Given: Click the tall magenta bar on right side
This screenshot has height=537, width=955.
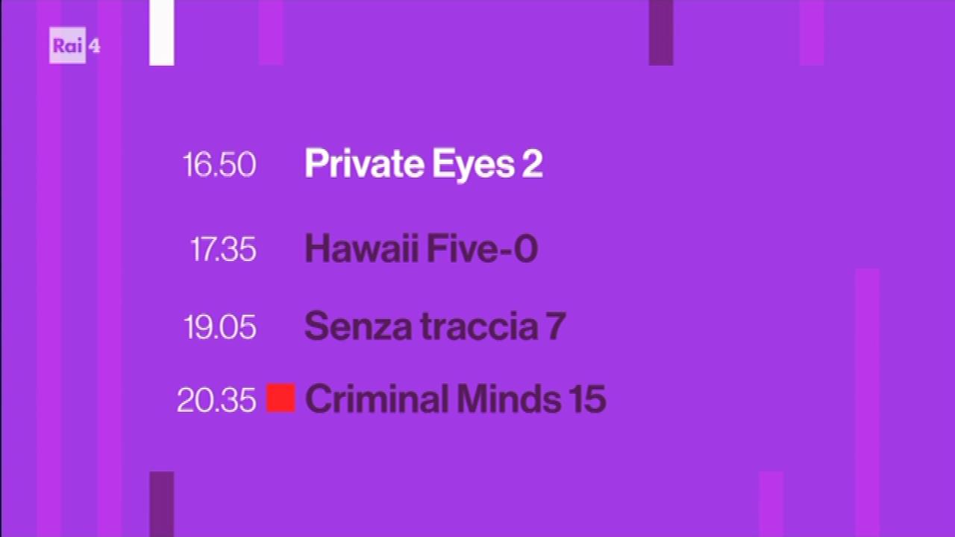Looking at the screenshot, I should point(868,403).
